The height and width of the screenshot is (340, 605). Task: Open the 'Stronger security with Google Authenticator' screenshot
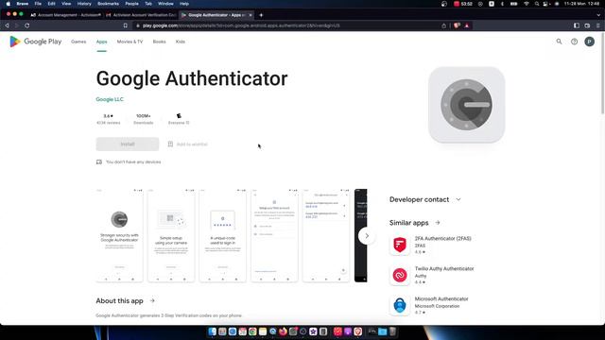(119, 235)
